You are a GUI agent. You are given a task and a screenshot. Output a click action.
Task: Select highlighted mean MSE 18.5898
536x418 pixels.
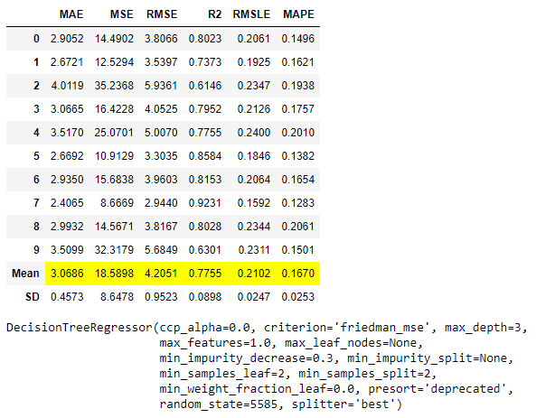114,274
